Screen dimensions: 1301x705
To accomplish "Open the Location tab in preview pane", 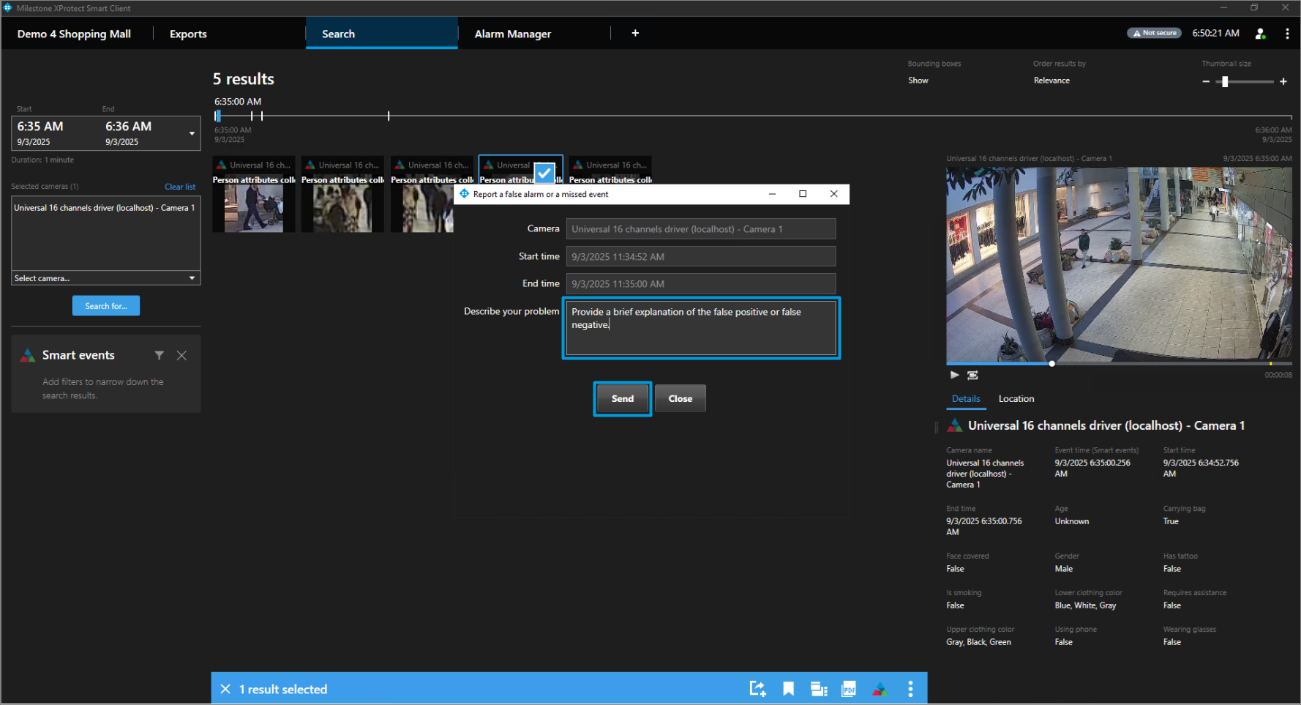I will pyautogui.click(x=1016, y=399).
